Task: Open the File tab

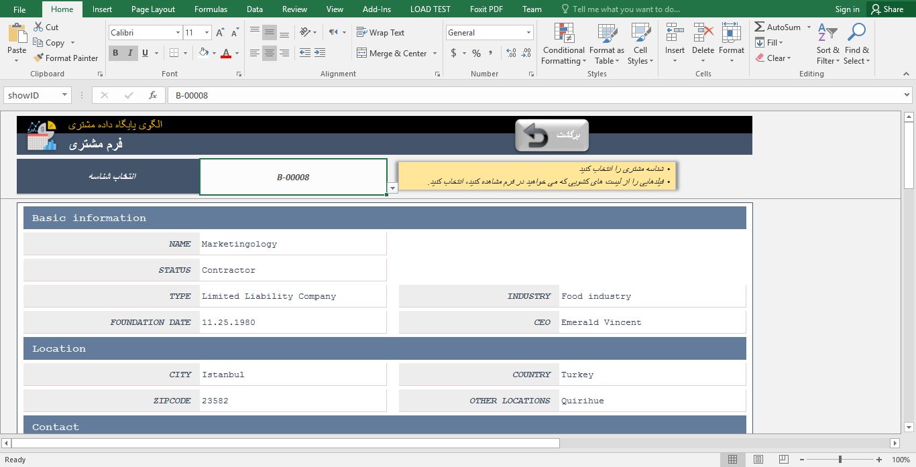Action: pos(19,9)
